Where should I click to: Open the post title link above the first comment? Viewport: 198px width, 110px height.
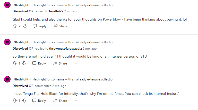coord(73,5)
